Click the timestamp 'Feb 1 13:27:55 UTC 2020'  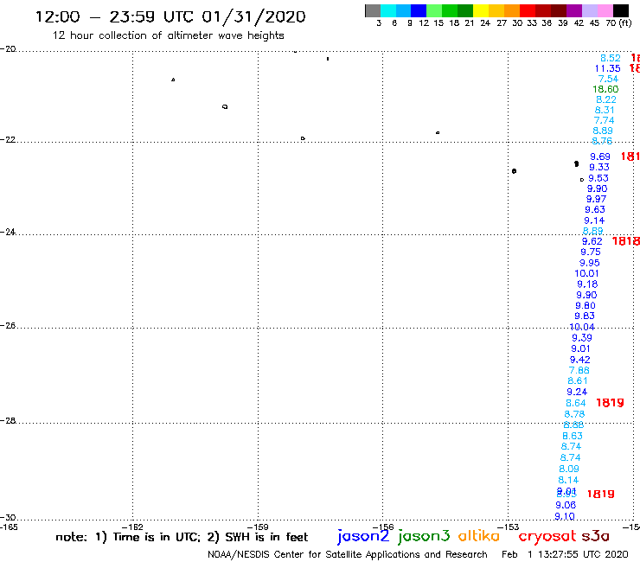point(565,555)
